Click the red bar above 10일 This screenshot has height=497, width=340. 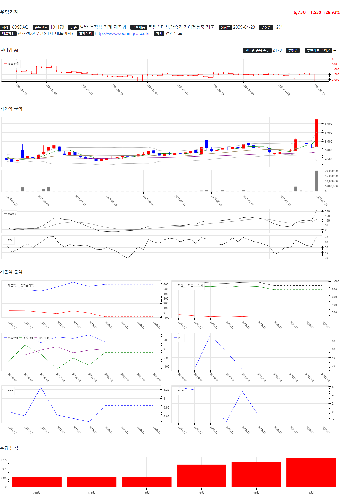tap(256, 474)
